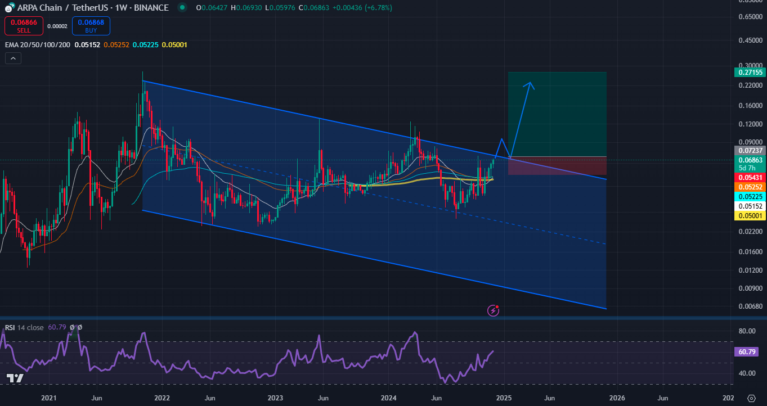This screenshot has width=767, height=406.
Task: Click the gray 0.07237 price axis label
Action: [749, 151]
